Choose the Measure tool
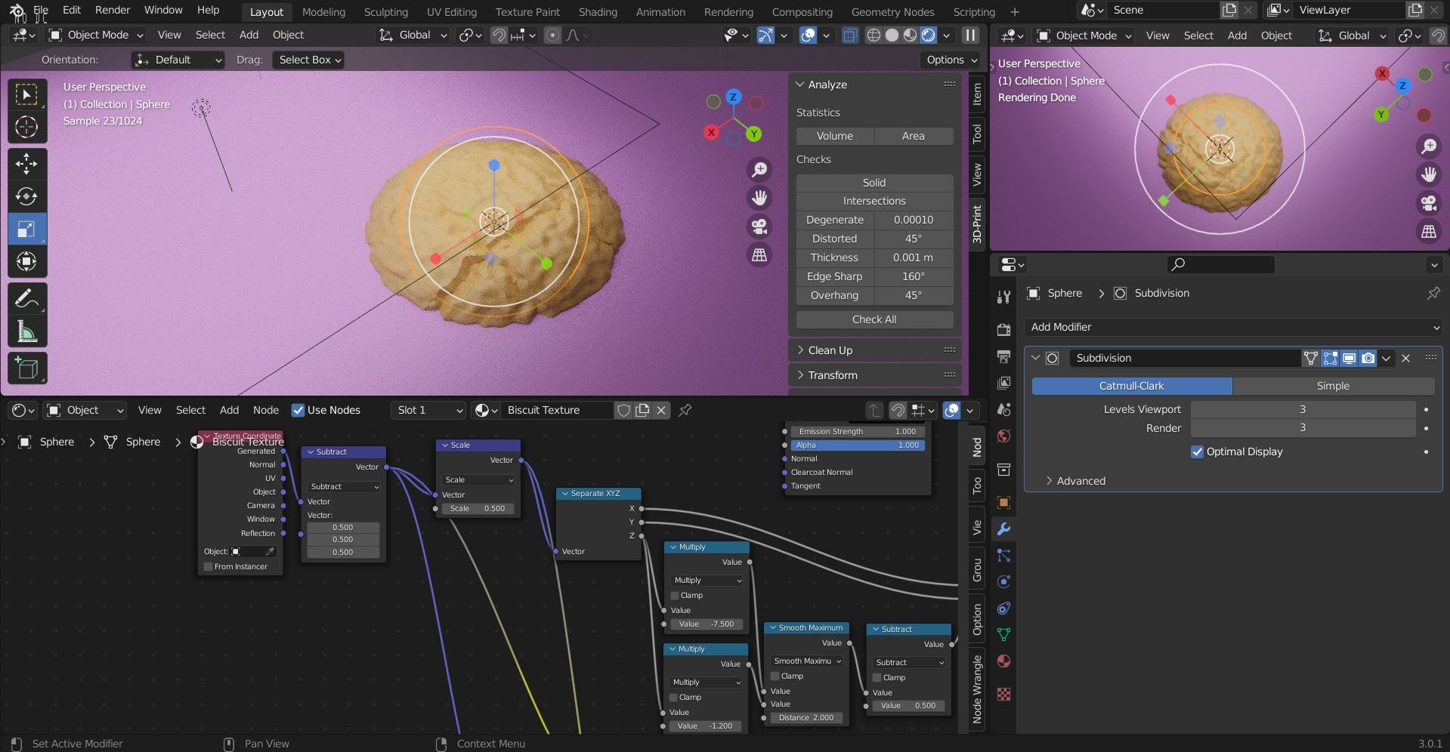 26,331
